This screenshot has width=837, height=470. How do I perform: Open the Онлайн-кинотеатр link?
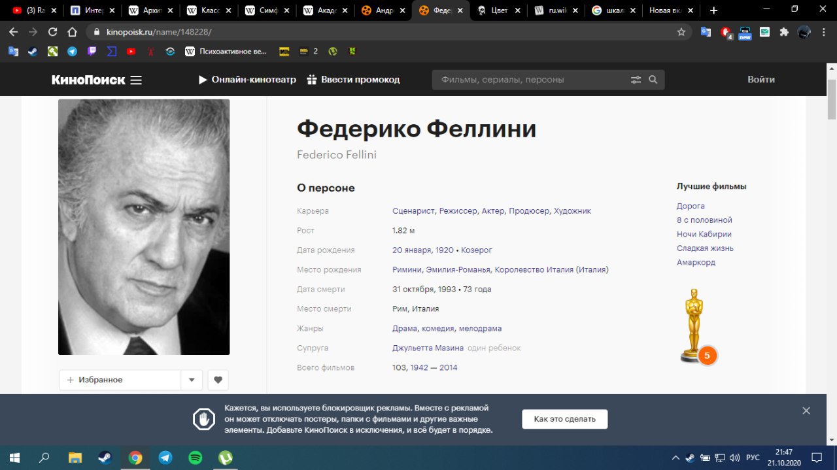pyautogui.click(x=247, y=80)
